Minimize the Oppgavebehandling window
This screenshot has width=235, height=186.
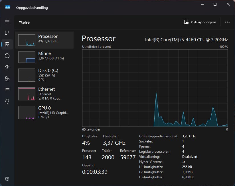[x=202, y=4]
